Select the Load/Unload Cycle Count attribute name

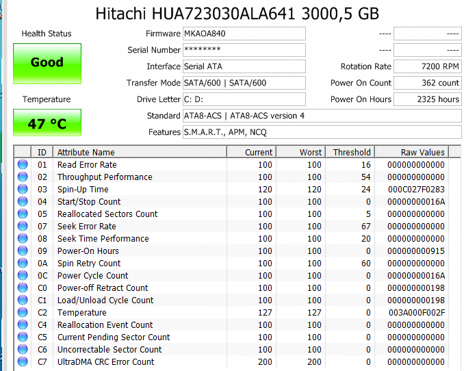[105, 300]
